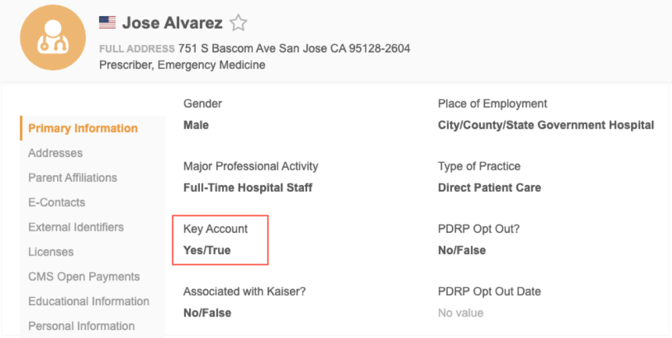
Task: Click the Jose Alvarez name heading
Action: pos(172,23)
